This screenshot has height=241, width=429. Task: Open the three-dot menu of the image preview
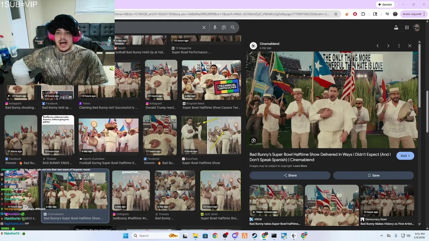[x=399, y=46]
